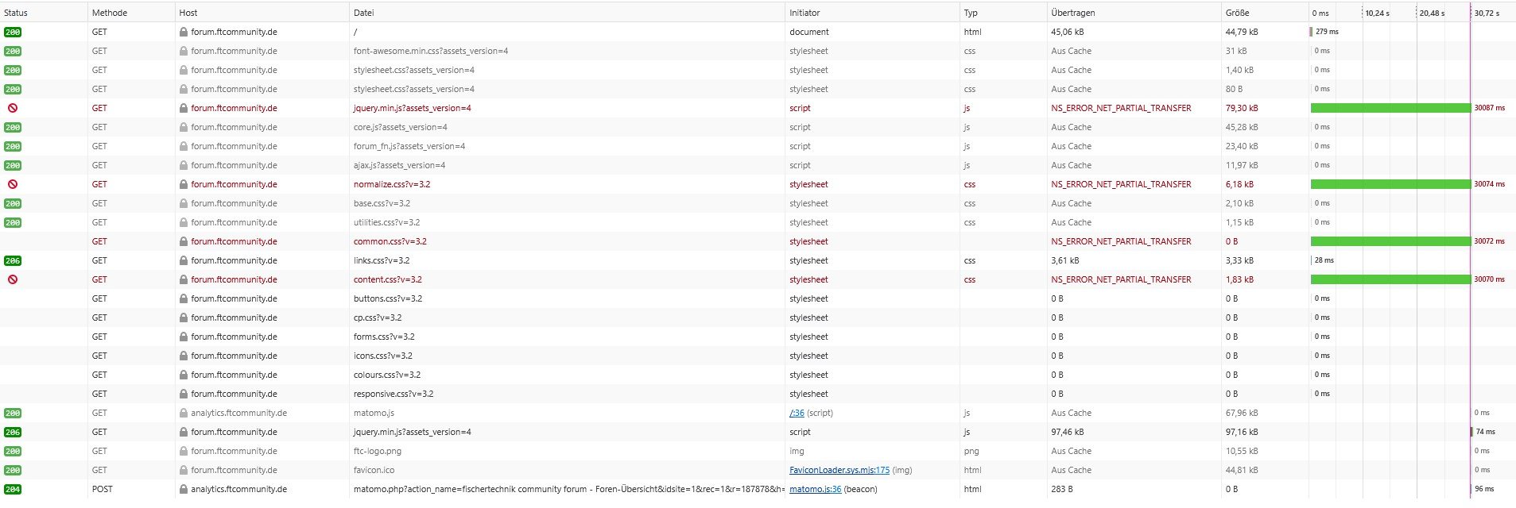The height and width of the screenshot is (508, 1516).
Task: Click the blocked status icon for content.css
Action: pos(13,279)
